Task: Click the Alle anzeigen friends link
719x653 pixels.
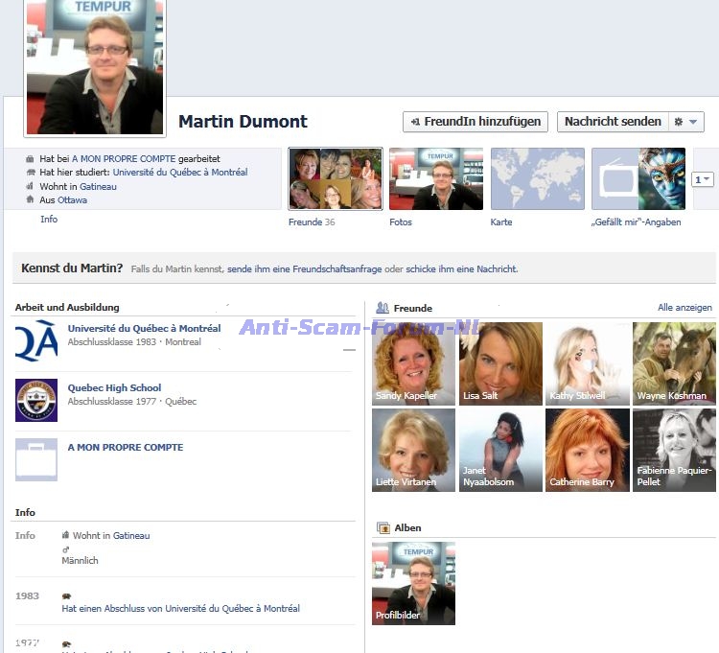Action: coord(684,308)
